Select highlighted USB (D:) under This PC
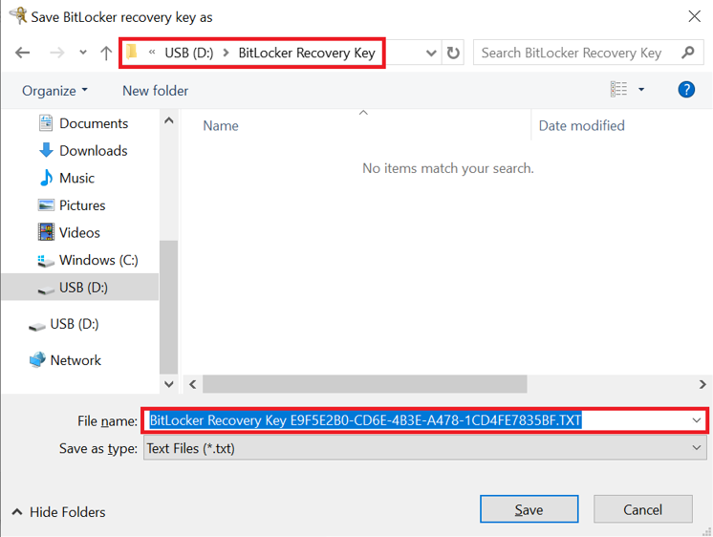Image resolution: width=713 pixels, height=537 pixels. pyautogui.click(x=79, y=288)
